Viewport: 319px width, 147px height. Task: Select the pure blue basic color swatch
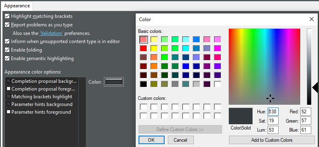[x=186, y=66]
